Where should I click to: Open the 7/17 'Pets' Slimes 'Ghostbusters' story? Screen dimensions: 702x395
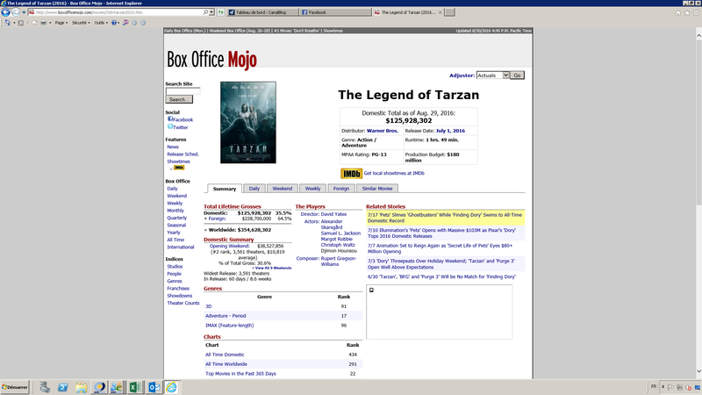(x=445, y=218)
